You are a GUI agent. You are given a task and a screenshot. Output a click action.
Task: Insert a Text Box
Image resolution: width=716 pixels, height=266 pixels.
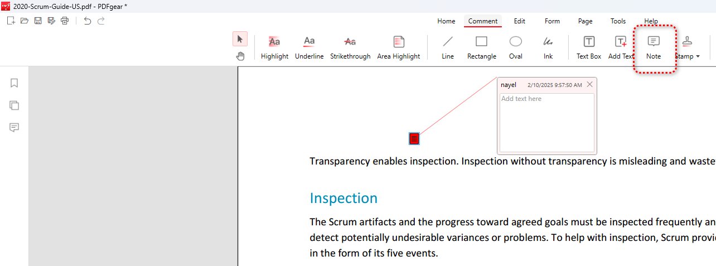(589, 47)
